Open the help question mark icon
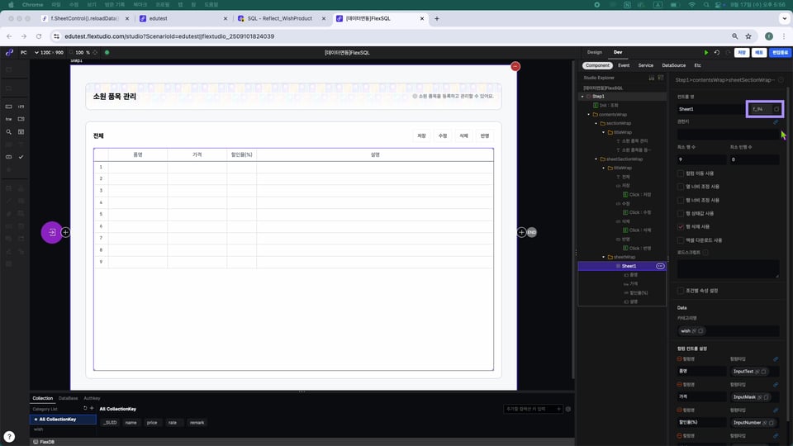This screenshot has width=793, height=446. [9, 437]
